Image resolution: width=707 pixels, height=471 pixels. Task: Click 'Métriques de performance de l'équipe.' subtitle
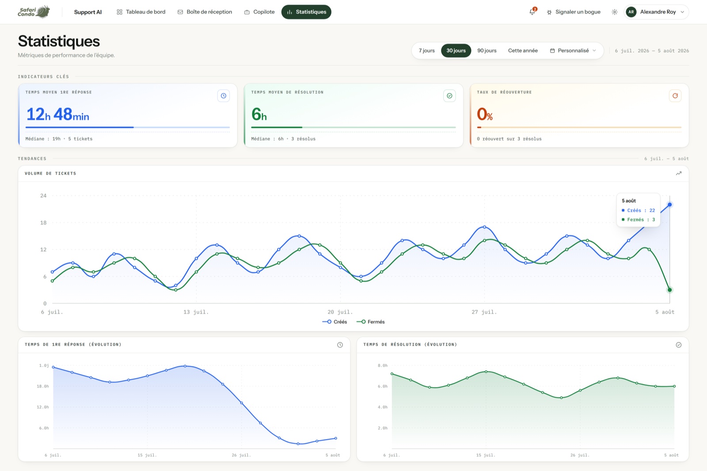point(66,55)
